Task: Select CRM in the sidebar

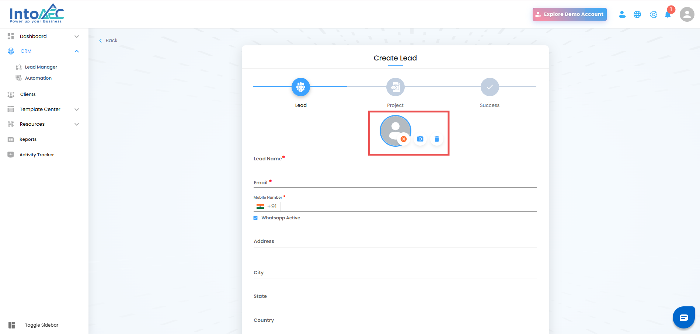Action: point(26,51)
